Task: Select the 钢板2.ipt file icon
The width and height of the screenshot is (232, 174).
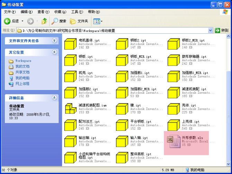Action: point(122,44)
